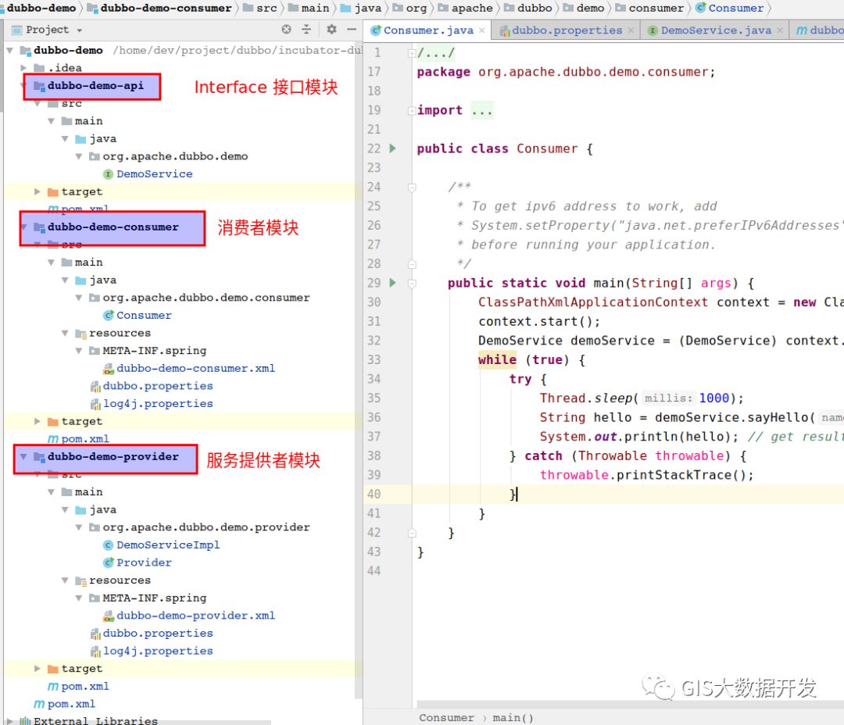The height and width of the screenshot is (725, 844).
Task: Select org.apache.dubbo.demo.provider package
Action: [206, 527]
